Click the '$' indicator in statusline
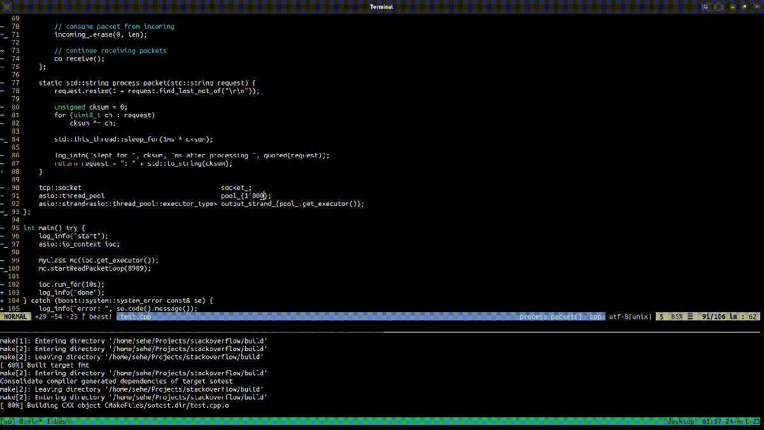Screen dimensions: 764x430 (661, 317)
